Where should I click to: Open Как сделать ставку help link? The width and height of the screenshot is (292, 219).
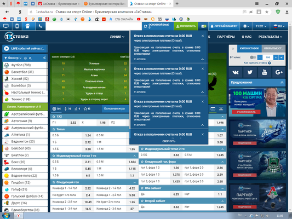[x=257, y=63]
